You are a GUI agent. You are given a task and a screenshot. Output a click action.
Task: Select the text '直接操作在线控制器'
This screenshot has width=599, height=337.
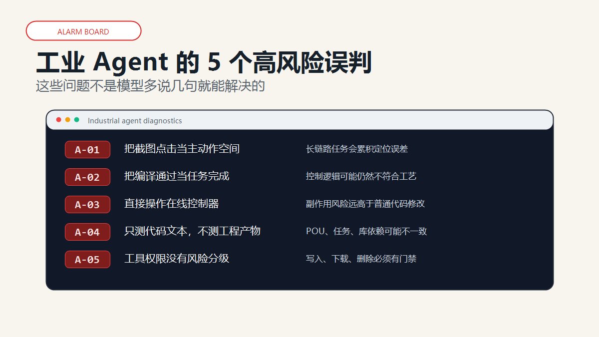click(x=171, y=204)
